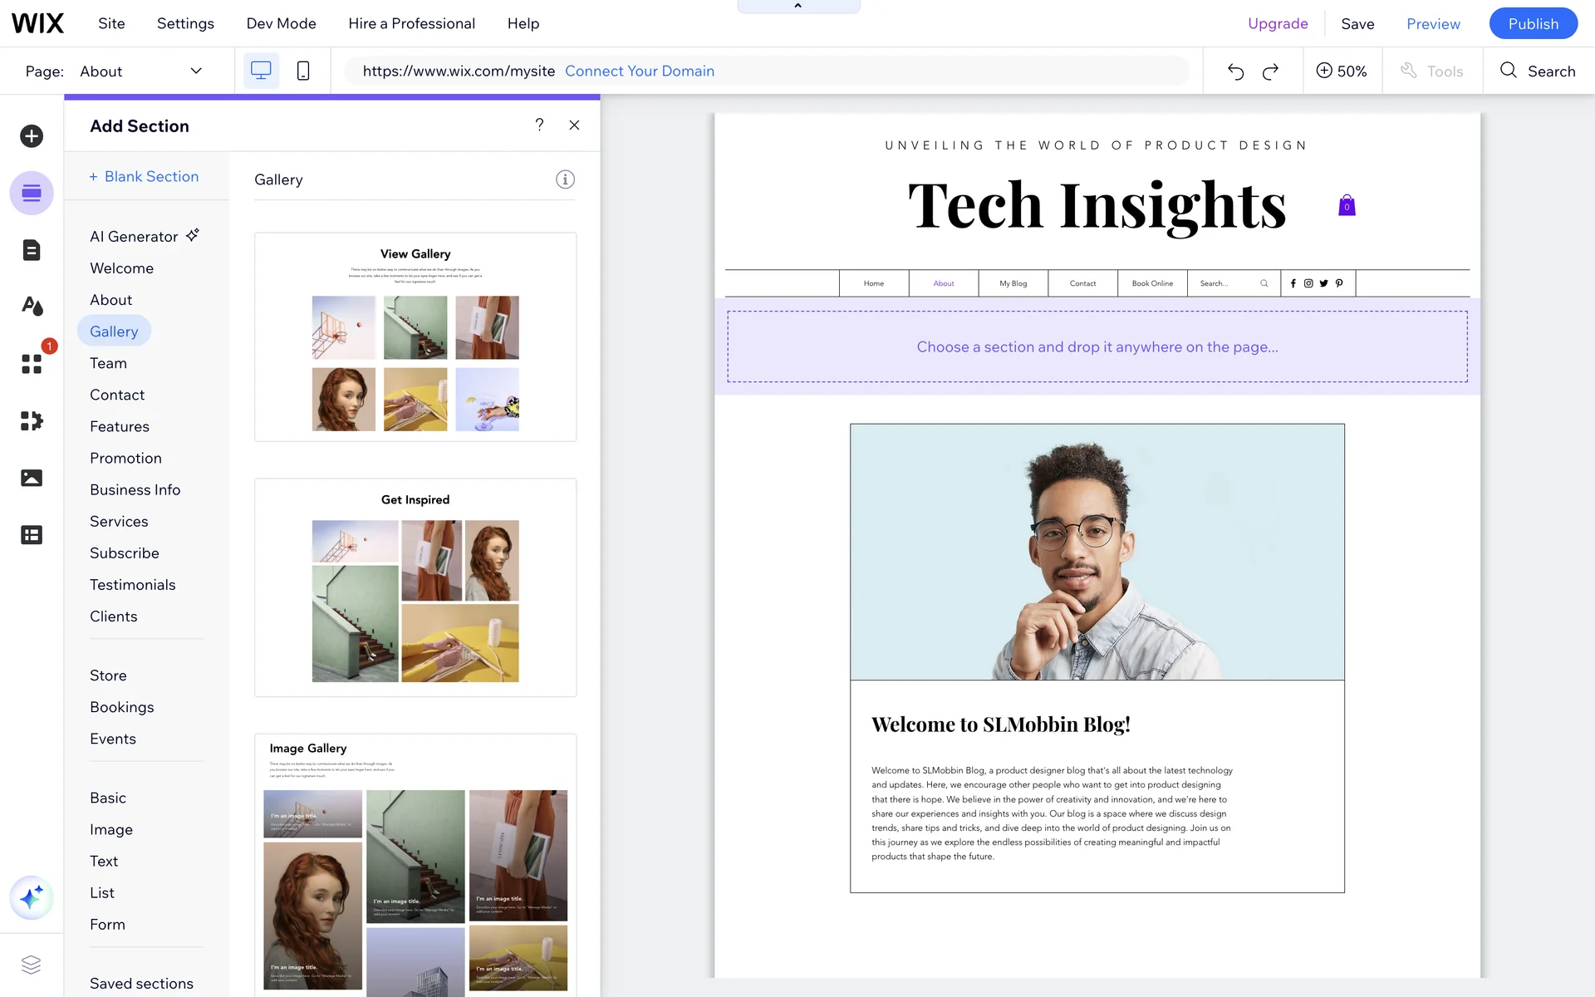Screen dimensions: 1595x997
Task: Open the AI assistant sparkle button
Action: coord(32,897)
